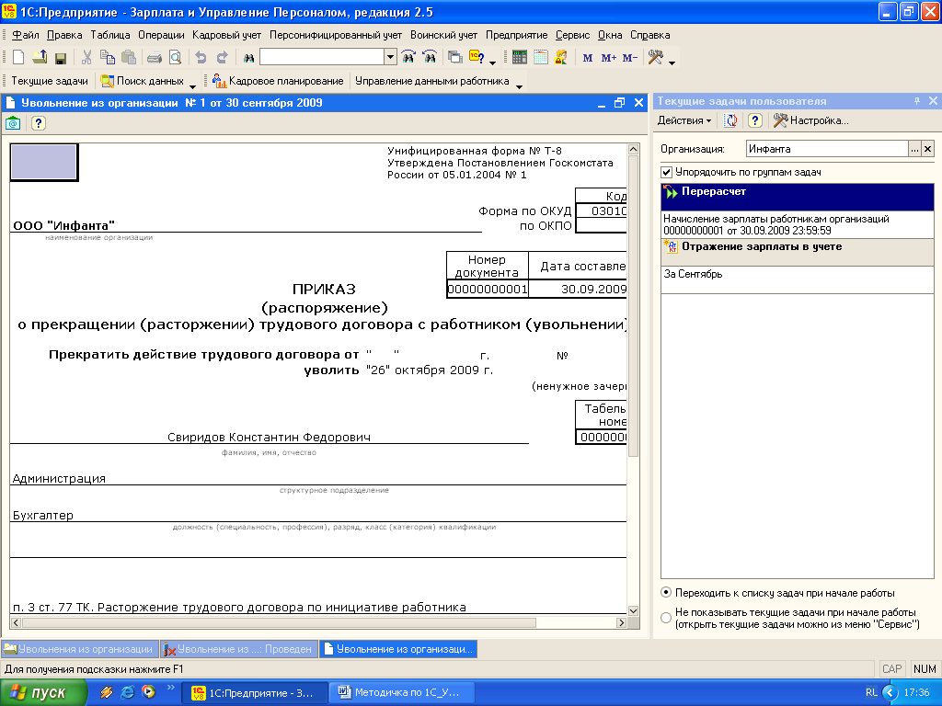942x706 pixels.
Task: Click the help icon in the tasks panel
Action: click(755, 120)
